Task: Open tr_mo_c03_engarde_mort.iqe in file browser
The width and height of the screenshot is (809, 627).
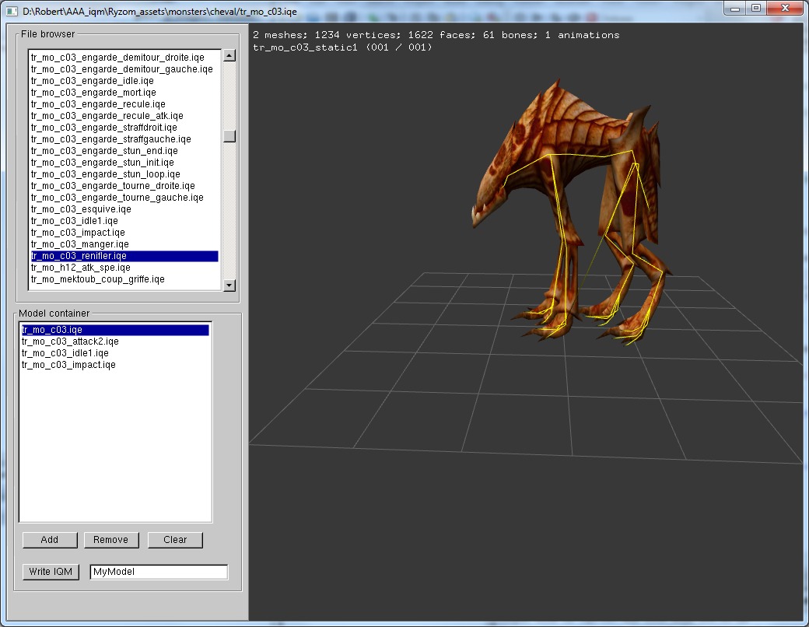Action: point(93,93)
